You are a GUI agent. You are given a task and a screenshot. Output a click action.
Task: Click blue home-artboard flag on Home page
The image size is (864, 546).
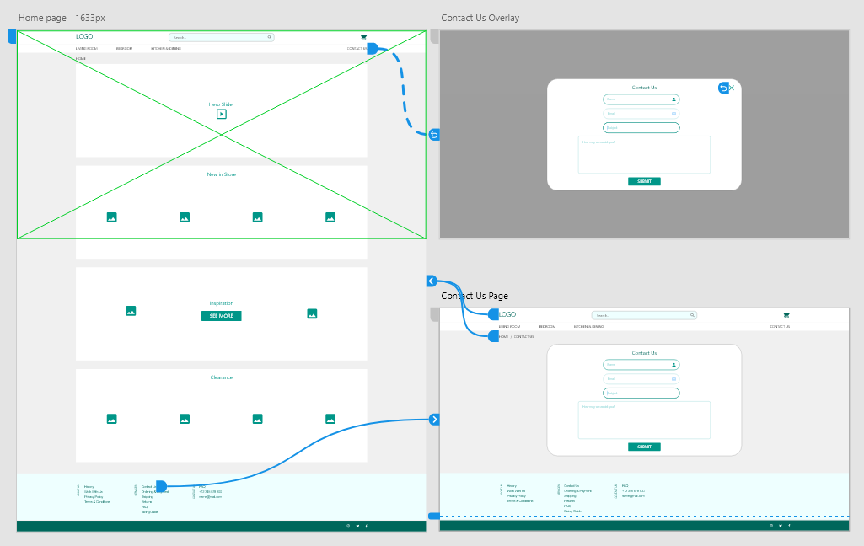pyautogui.click(x=12, y=37)
